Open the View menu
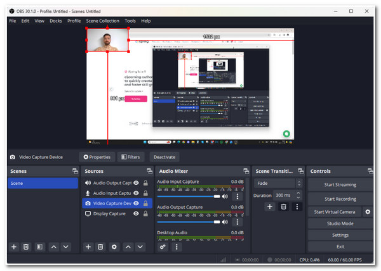Image resolution: width=381 pixels, height=271 pixels. [x=39, y=21]
